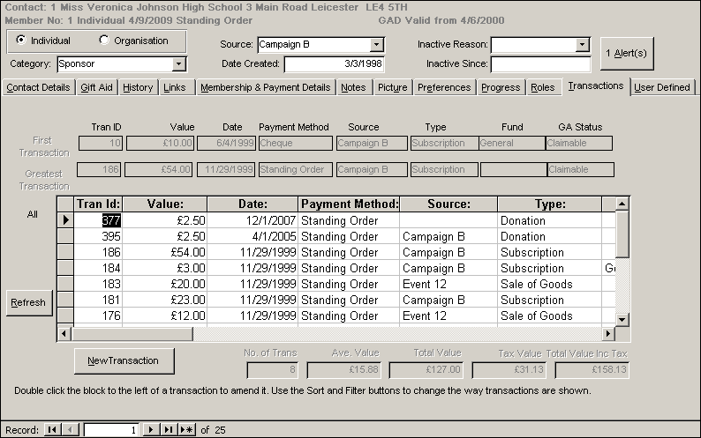Open the Inactive Reason dropdown
This screenshot has width=701, height=438.
[582, 45]
